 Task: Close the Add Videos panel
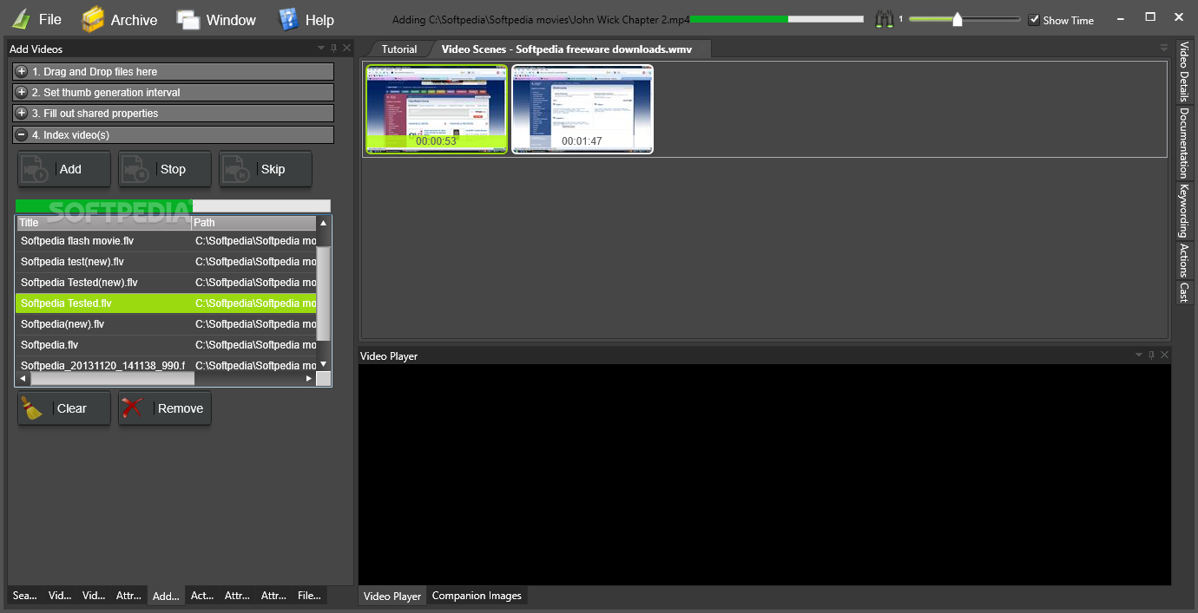pos(346,49)
